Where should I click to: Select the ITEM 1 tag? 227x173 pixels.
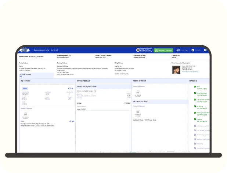pos(25,88)
